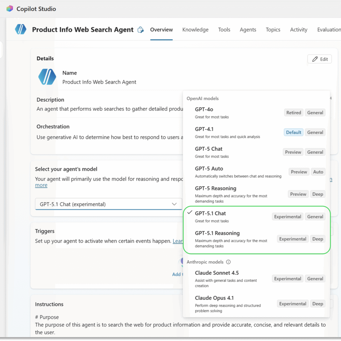Click the Auto tag on GPT-5 Auto

[x=318, y=172]
